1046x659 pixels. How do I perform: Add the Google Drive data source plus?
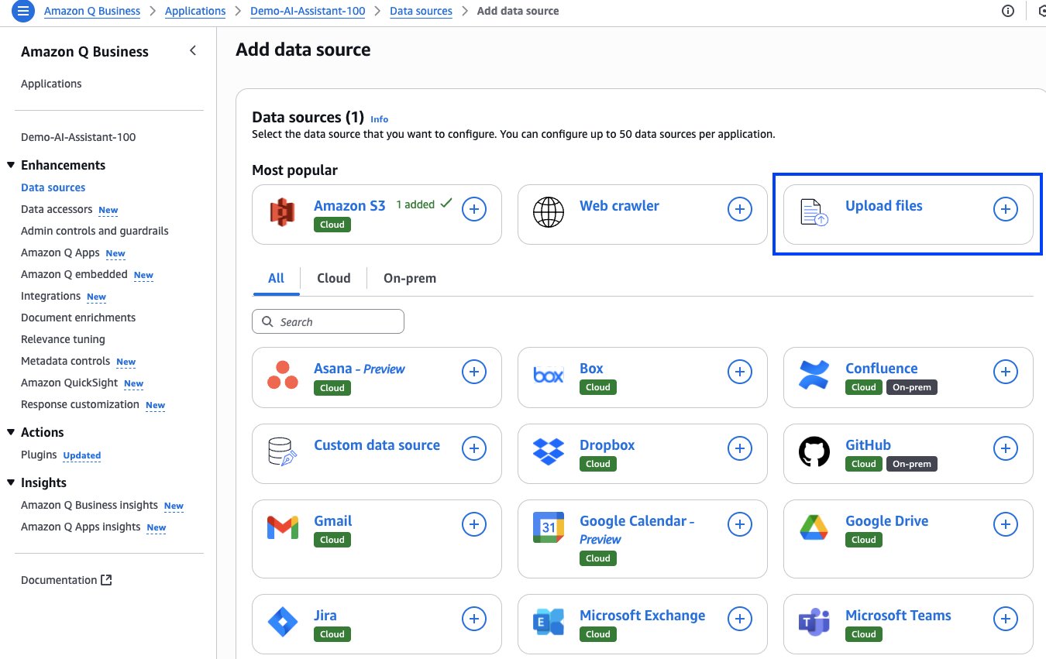[1006, 524]
